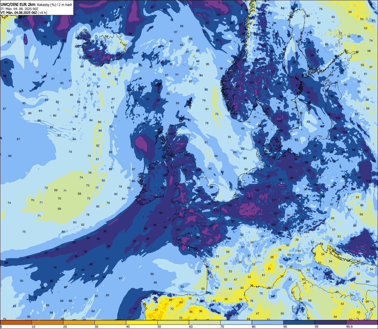The height and width of the screenshot is (329, 378).
Task: Click the navy 95–99.9 legend segment
Action: (331, 322)
